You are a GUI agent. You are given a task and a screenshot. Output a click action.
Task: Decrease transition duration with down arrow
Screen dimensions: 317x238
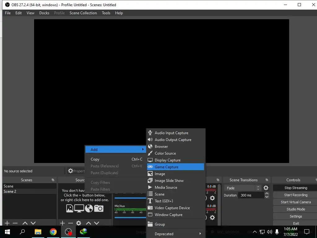click(267, 197)
